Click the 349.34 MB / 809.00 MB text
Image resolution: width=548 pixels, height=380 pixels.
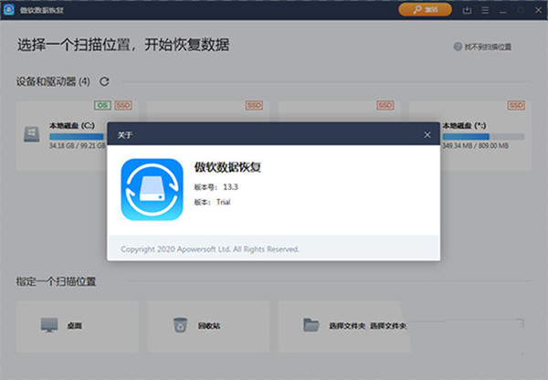[475, 146]
